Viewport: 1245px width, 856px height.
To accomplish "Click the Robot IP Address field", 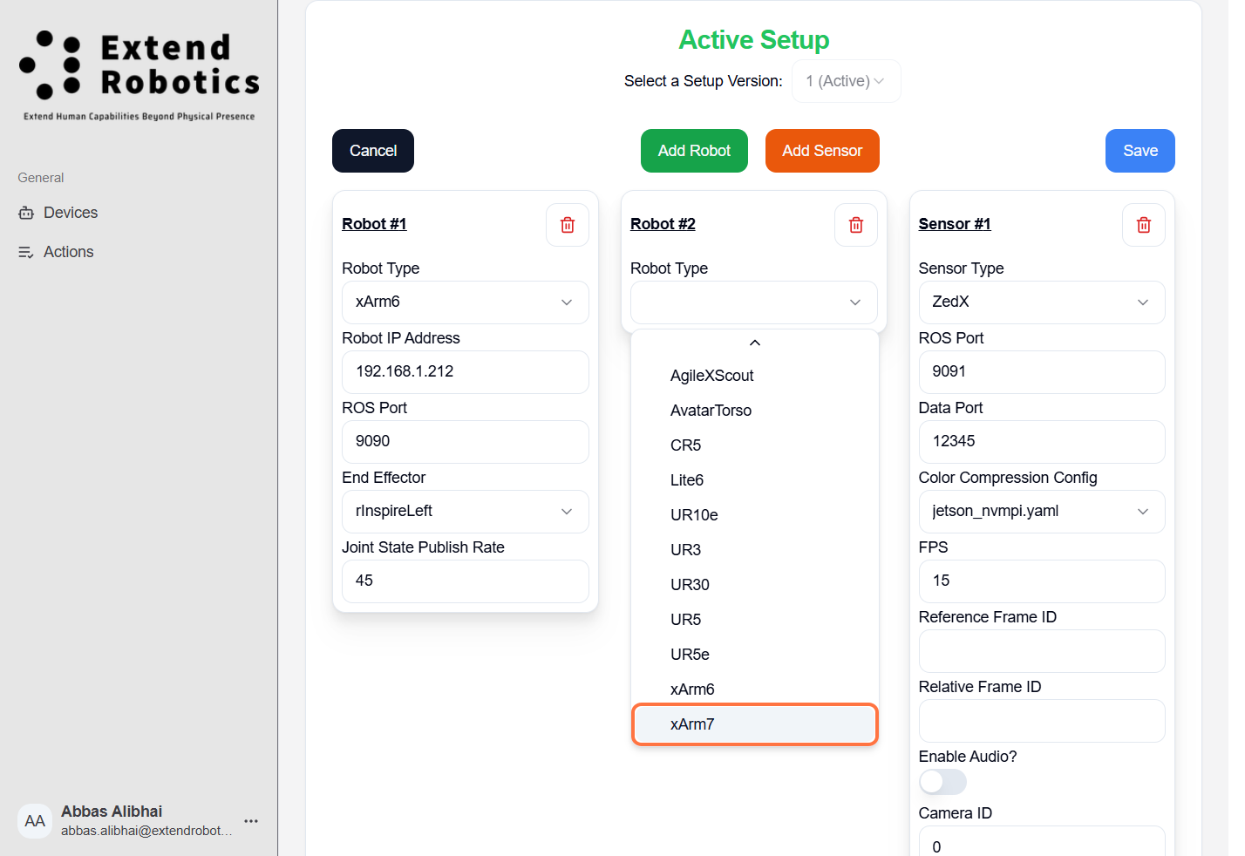I will 465,372.
